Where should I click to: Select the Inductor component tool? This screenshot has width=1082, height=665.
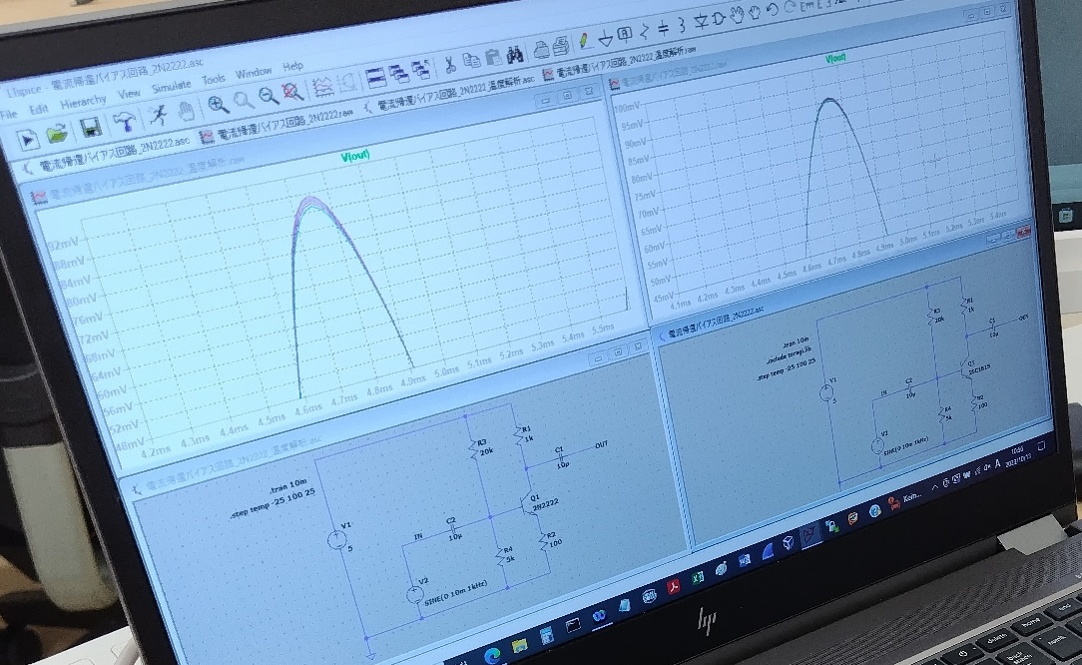pos(682,25)
